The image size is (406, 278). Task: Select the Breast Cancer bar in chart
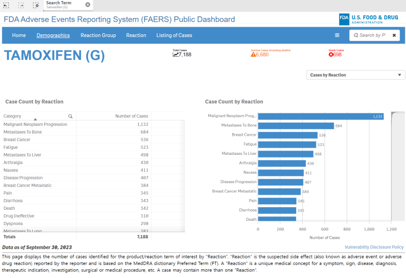287,135
